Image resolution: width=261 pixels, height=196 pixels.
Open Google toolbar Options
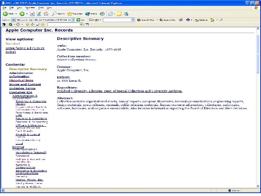(x=201, y=20)
